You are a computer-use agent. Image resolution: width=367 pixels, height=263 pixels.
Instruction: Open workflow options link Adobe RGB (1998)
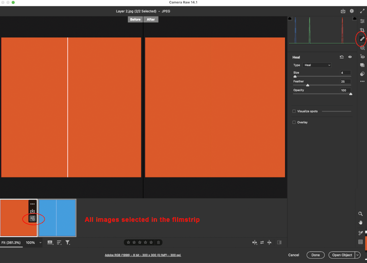tap(143, 255)
